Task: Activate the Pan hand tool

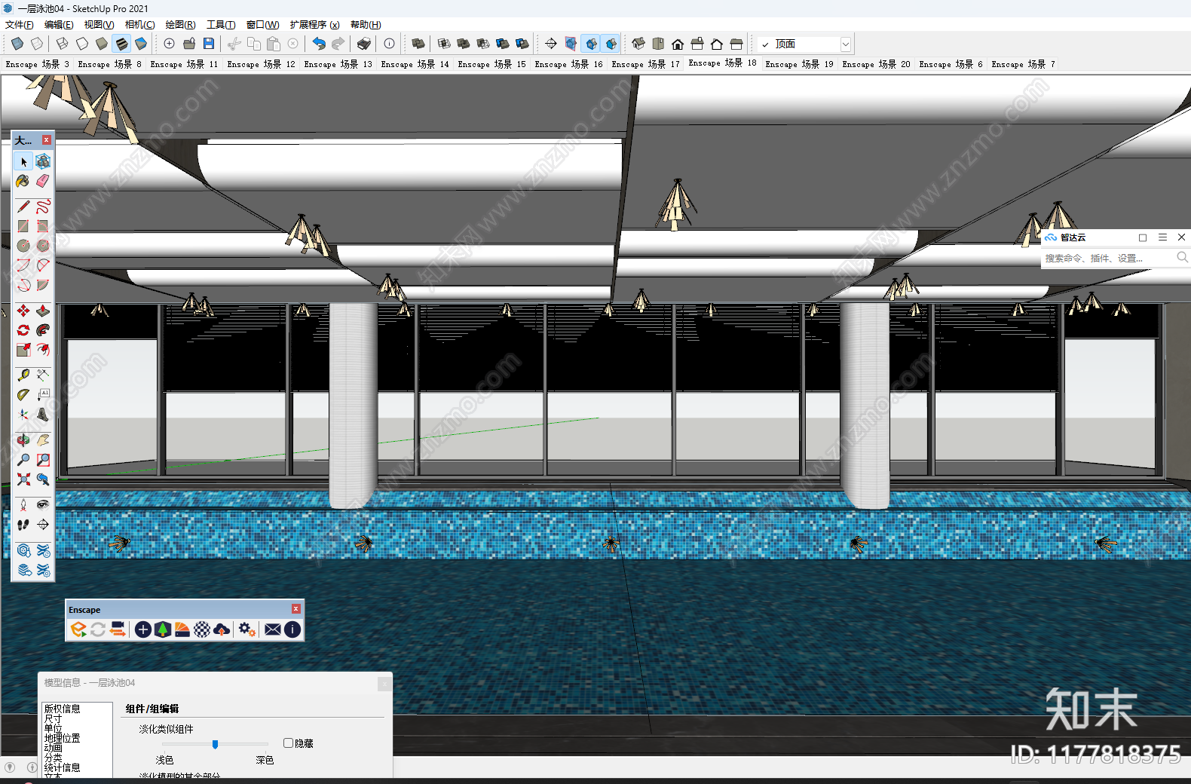Action: point(43,439)
